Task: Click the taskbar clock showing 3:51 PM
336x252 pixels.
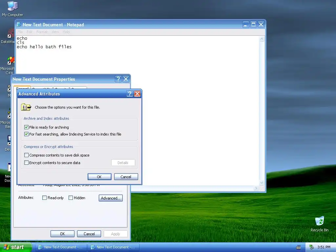Action: point(324,247)
